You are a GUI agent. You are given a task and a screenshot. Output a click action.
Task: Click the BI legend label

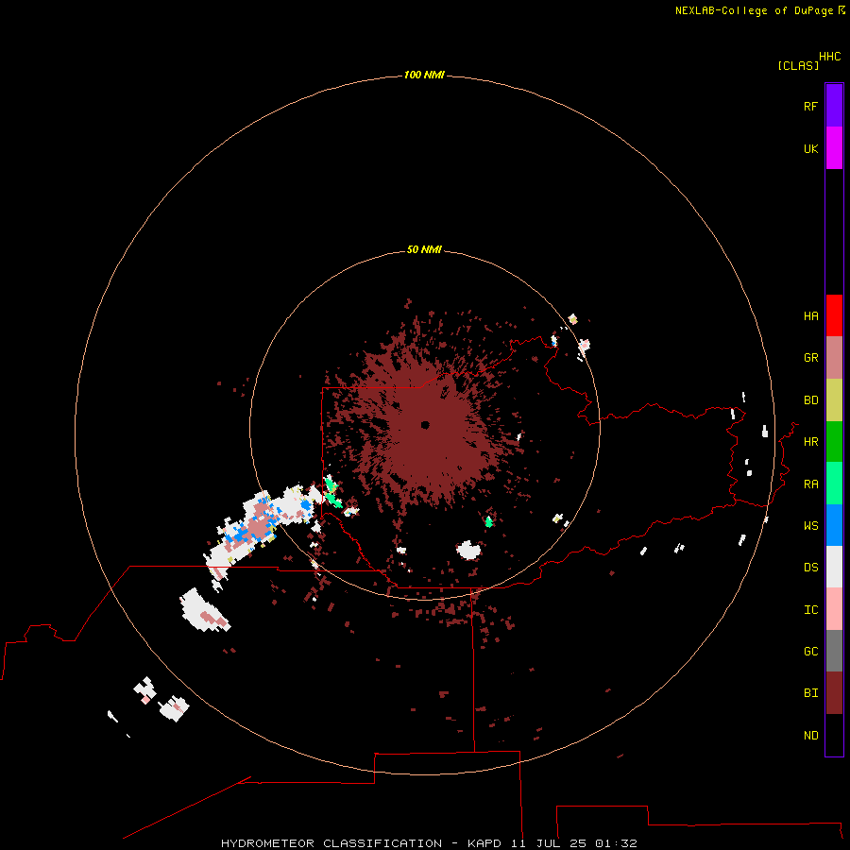(810, 693)
